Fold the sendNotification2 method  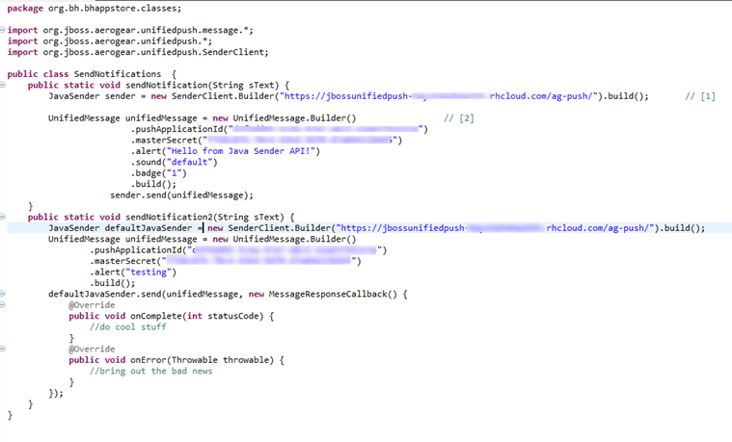(3, 217)
